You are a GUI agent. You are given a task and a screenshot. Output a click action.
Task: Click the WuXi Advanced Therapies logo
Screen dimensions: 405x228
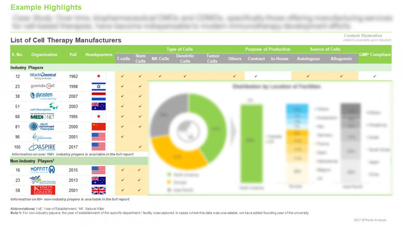click(x=42, y=126)
